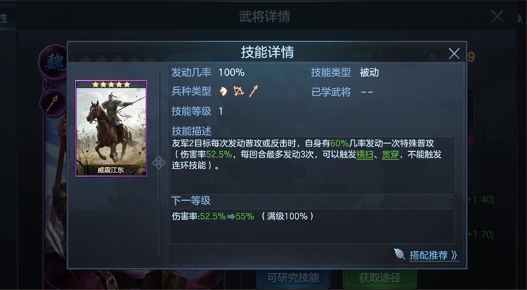Open the 搭配推荐 recommendations link

[429, 256]
